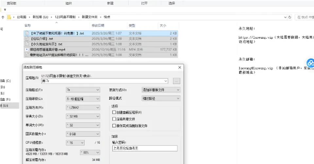Sort by the 名称 name column header
The height and width of the screenshot is (164, 314).
click(x=27, y=25)
